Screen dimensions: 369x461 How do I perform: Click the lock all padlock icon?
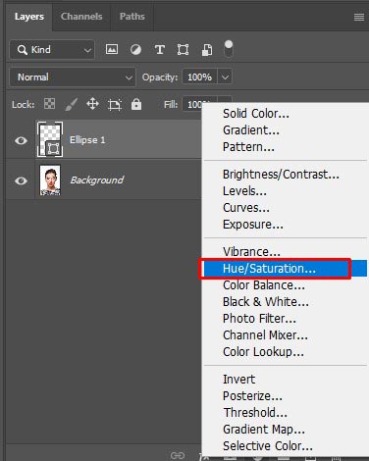click(x=136, y=104)
